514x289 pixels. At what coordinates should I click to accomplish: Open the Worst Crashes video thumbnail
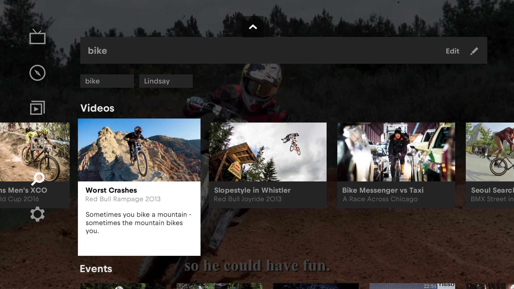139,150
